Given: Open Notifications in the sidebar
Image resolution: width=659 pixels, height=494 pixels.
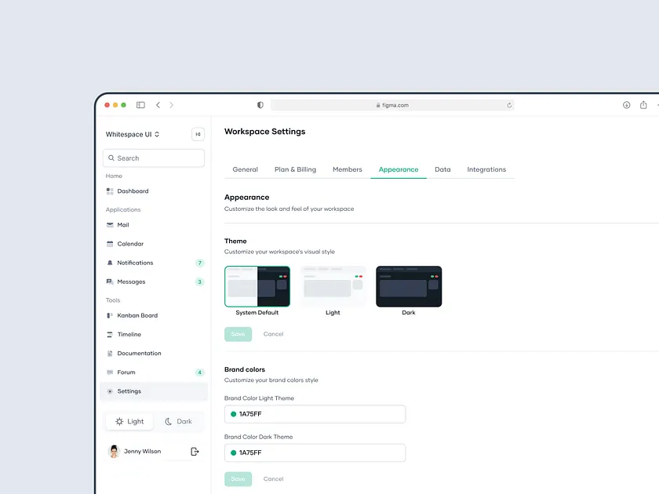Looking at the screenshot, I should pyautogui.click(x=154, y=263).
